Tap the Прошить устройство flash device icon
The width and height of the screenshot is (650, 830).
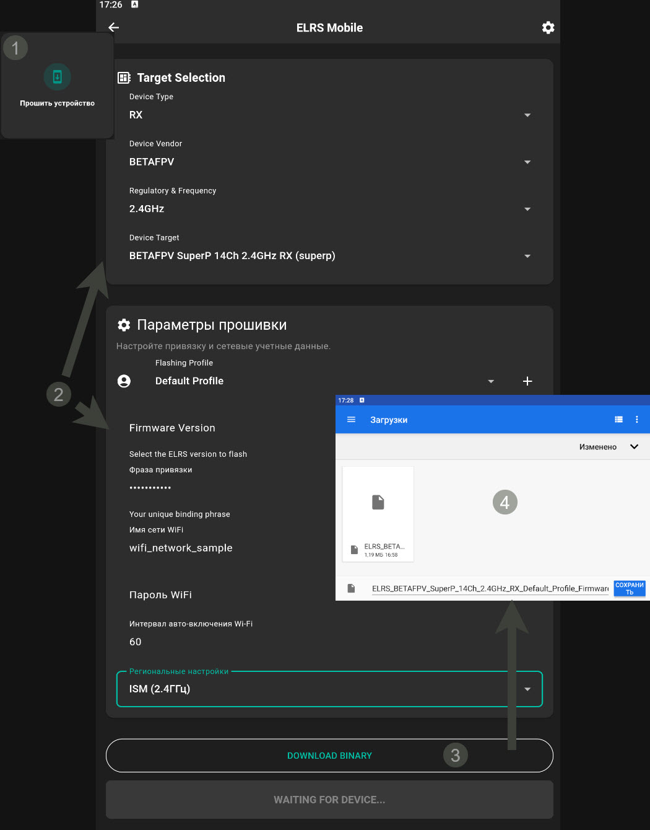point(57,77)
